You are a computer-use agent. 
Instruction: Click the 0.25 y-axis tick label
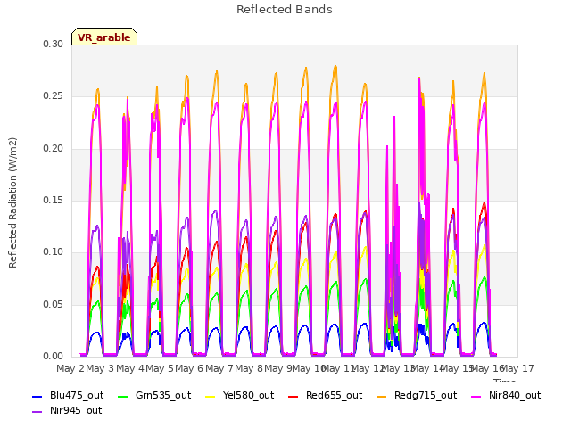click(x=54, y=96)
